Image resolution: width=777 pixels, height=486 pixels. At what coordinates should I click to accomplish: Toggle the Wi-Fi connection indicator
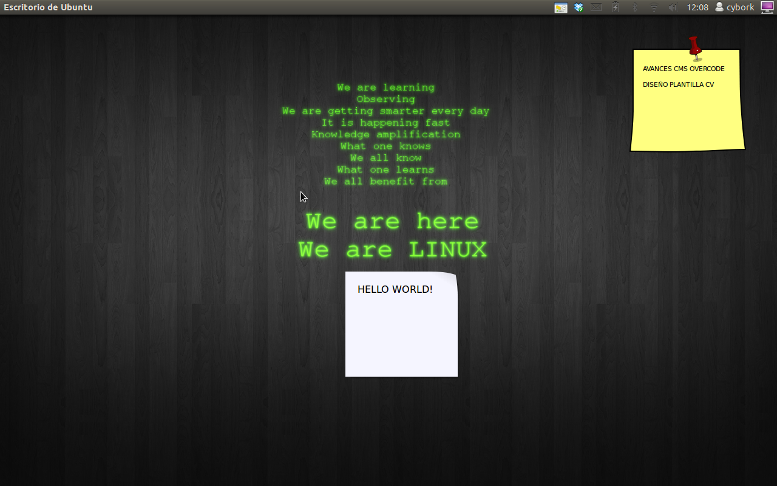[x=654, y=7]
